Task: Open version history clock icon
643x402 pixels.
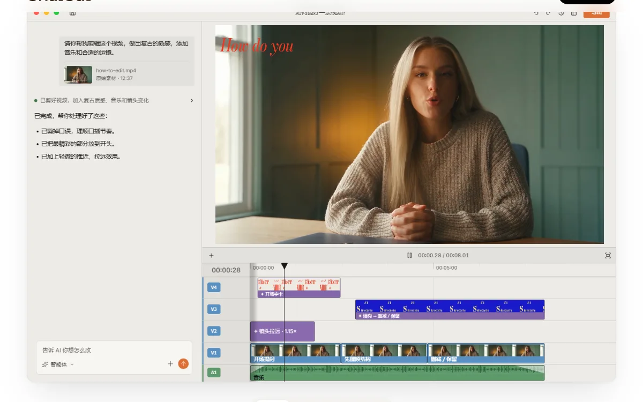Action: pyautogui.click(x=561, y=13)
